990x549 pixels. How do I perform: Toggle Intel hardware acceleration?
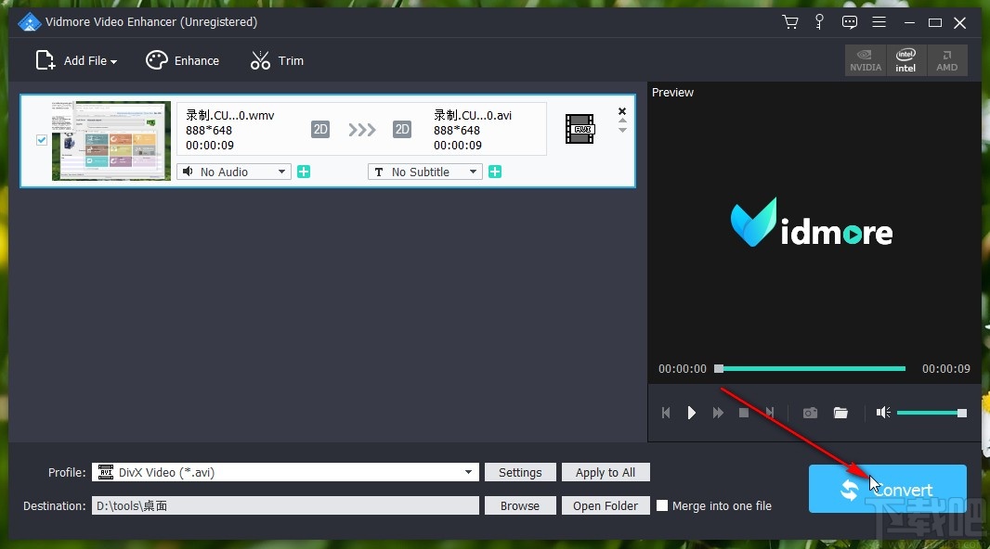(905, 60)
